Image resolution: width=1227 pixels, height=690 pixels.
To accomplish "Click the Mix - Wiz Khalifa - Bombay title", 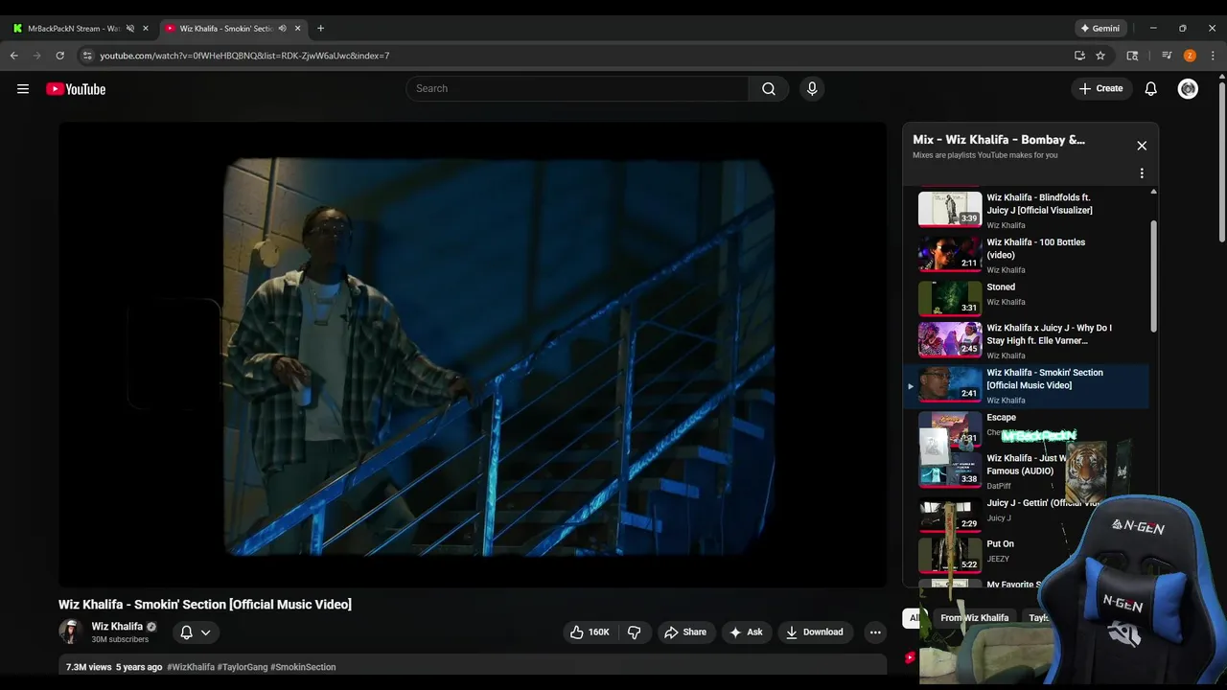I will pos(999,140).
